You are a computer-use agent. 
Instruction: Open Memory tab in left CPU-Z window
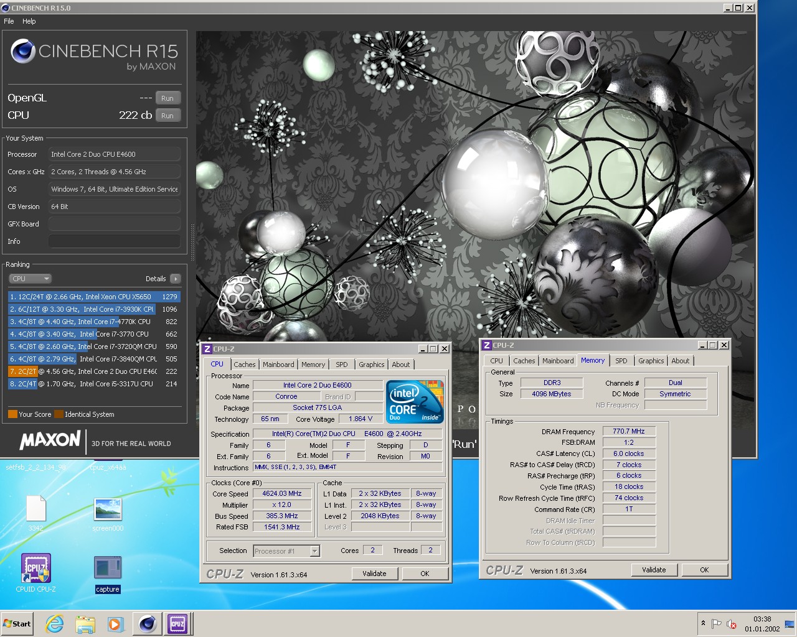coord(313,365)
